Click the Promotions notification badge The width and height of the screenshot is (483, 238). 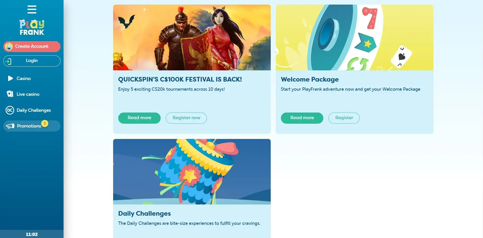45,123
